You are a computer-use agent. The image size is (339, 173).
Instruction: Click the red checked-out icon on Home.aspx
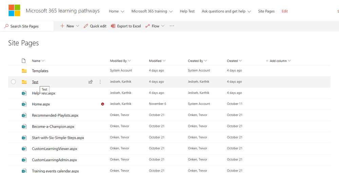(x=102, y=104)
